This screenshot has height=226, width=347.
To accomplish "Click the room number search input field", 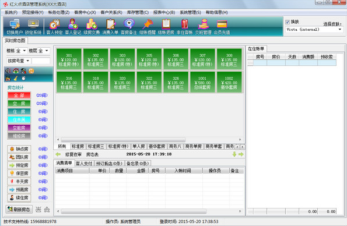I will click(41, 61).
